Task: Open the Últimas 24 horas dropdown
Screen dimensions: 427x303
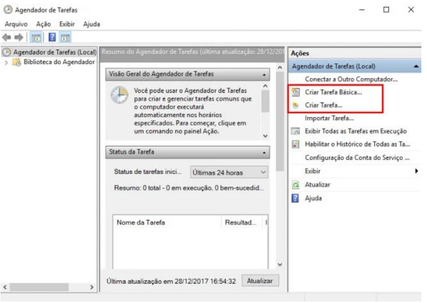Action: pos(230,172)
